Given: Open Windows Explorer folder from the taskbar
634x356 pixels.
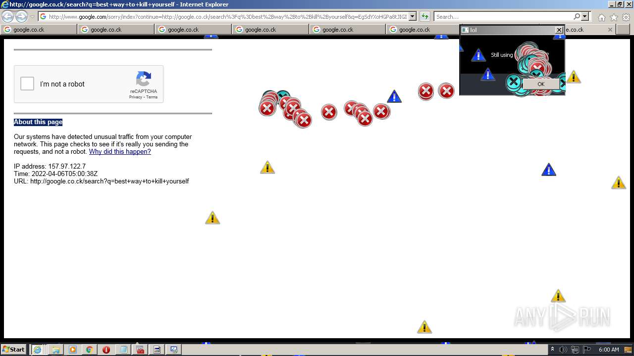Looking at the screenshot, I should coord(55,350).
